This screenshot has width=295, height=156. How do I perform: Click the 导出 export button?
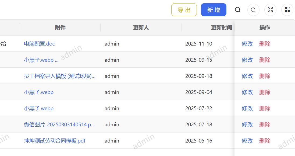184,9
